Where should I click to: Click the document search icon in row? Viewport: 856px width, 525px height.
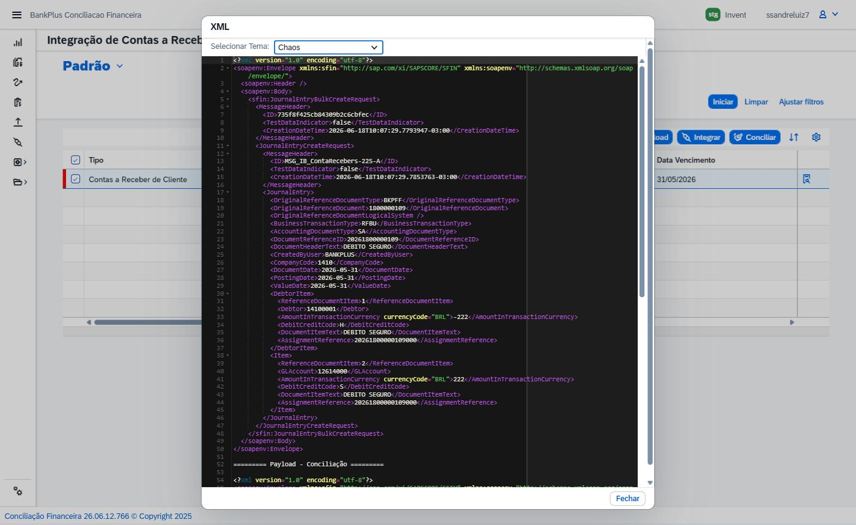click(x=806, y=179)
